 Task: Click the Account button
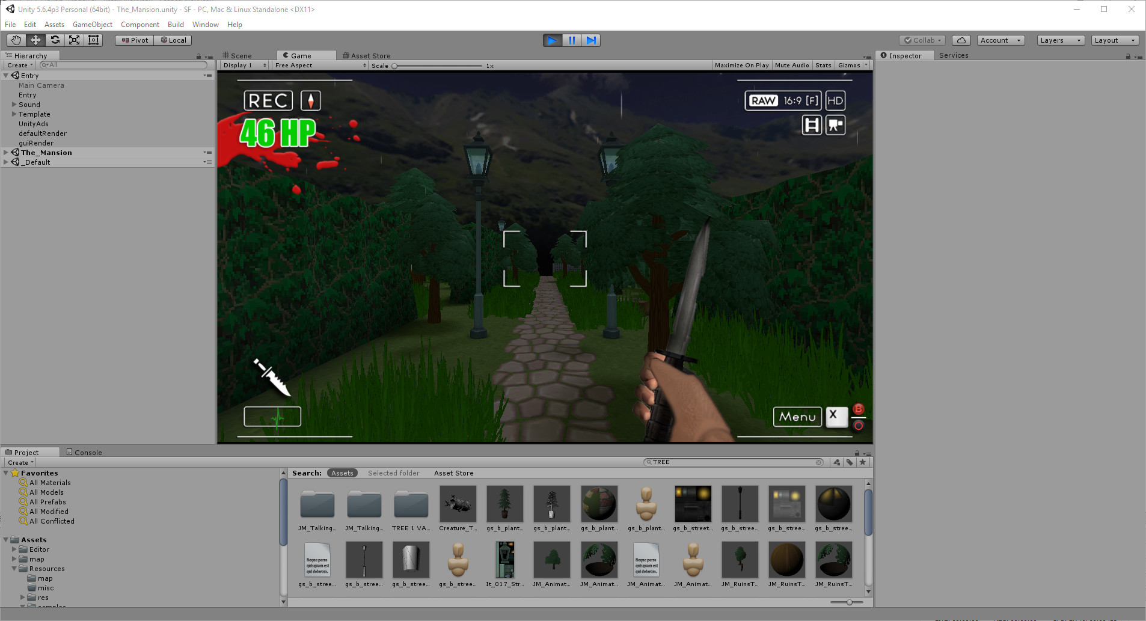click(999, 40)
